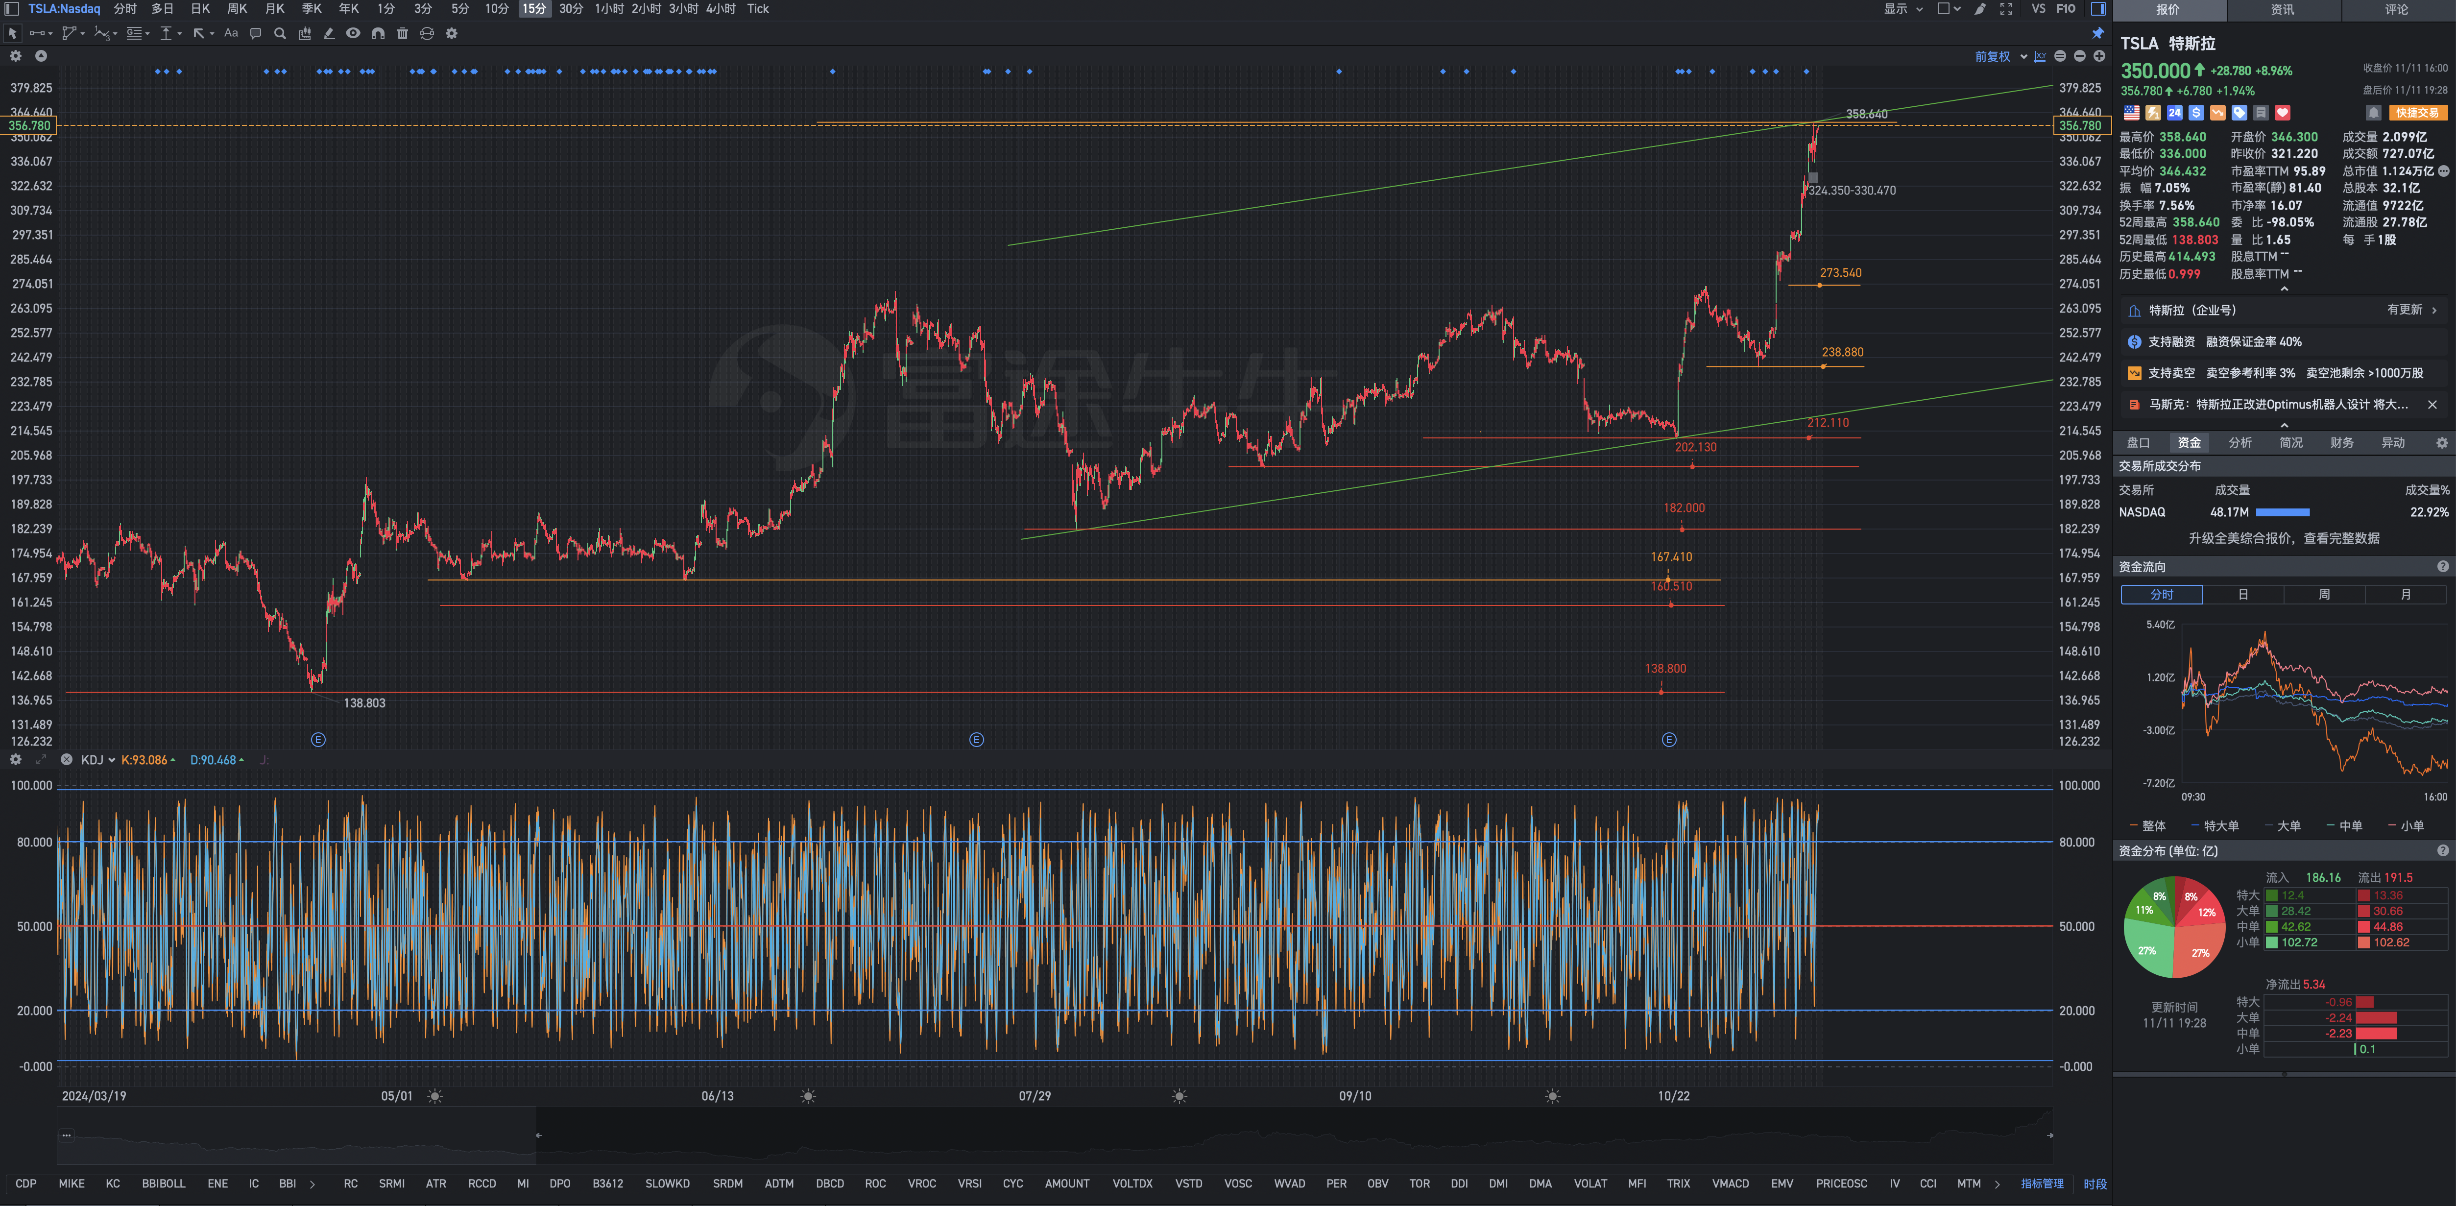Open drawing toolbar settings gear
Viewport: 2456px width, 1206px height.
point(452,33)
